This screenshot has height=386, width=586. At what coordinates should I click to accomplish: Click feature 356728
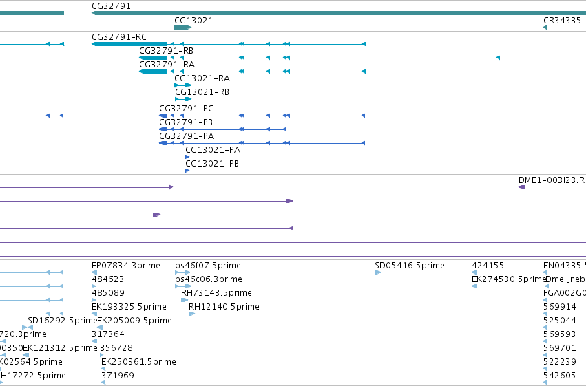pyautogui.click(x=116, y=348)
